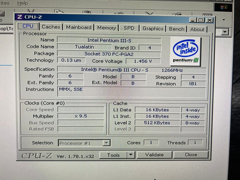Click the Tools button

click(x=113, y=155)
